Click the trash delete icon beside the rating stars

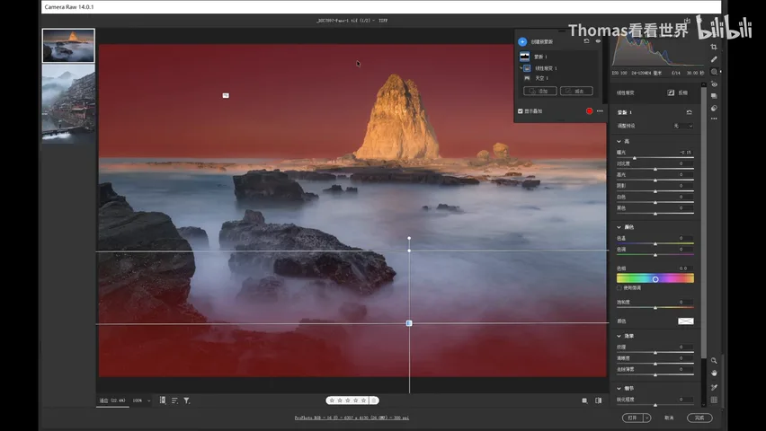coord(374,400)
